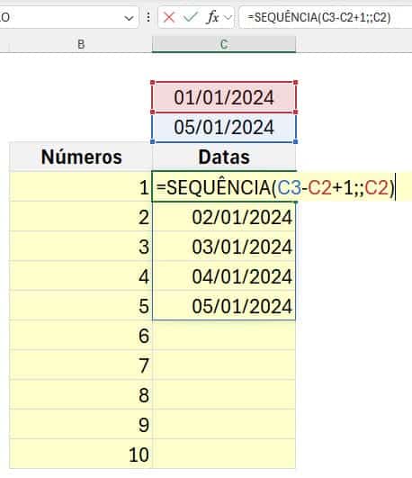Click the three-dot formula bar handle
This screenshot has height=478, width=412.
click(148, 17)
